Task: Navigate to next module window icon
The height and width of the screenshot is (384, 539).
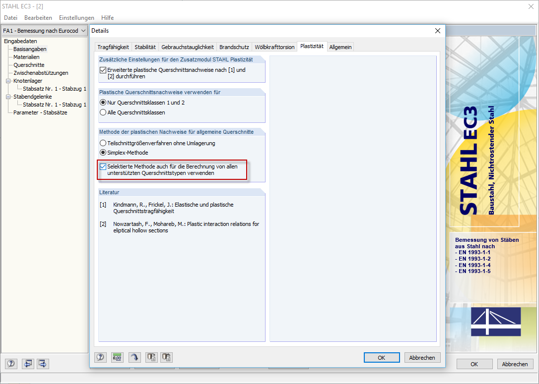Action: (x=42, y=364)
